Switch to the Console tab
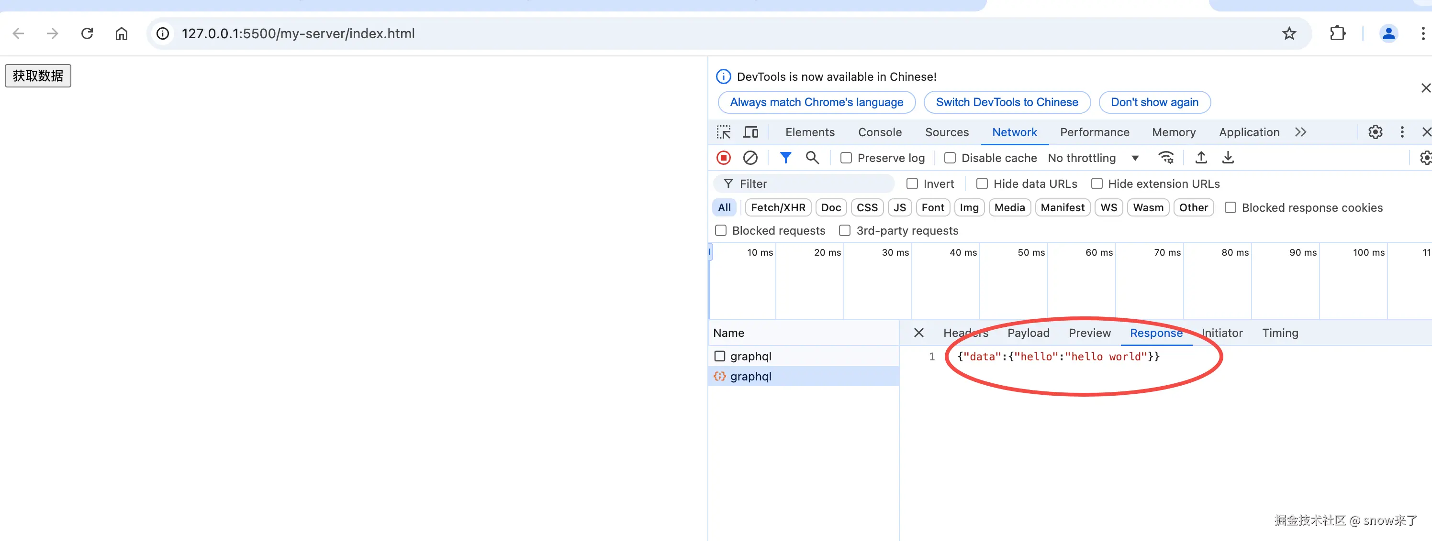 click(x=879, y=132)
